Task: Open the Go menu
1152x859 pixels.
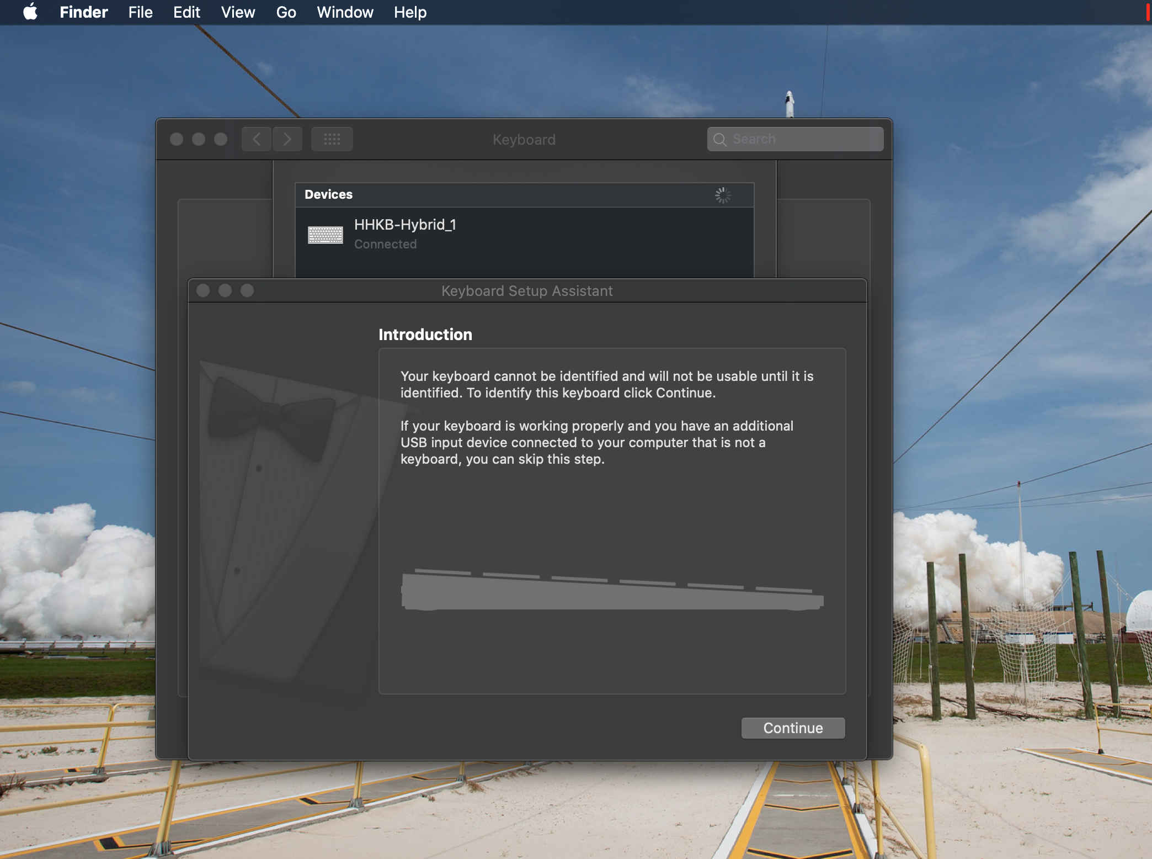Action: 286,12
